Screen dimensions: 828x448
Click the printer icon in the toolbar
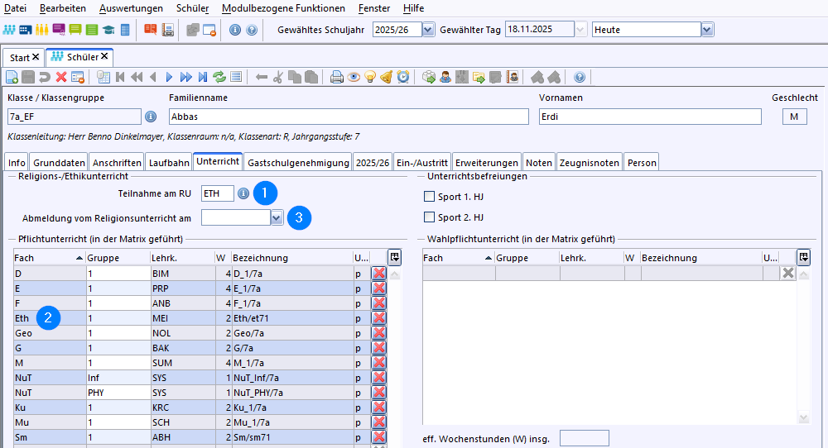pos(337,77)
